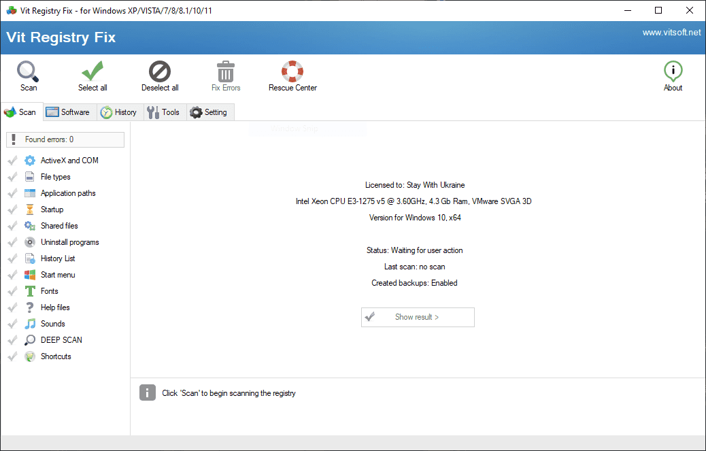This screenshot has height=451, width=706.
Task: Click the exclamation icon next to Found errors
Action: (14, 139)
